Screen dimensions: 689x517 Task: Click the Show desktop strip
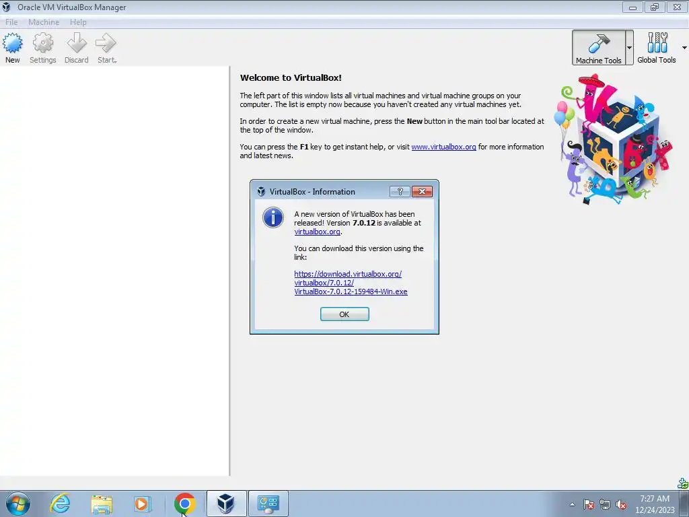click(x=684, y=504)
